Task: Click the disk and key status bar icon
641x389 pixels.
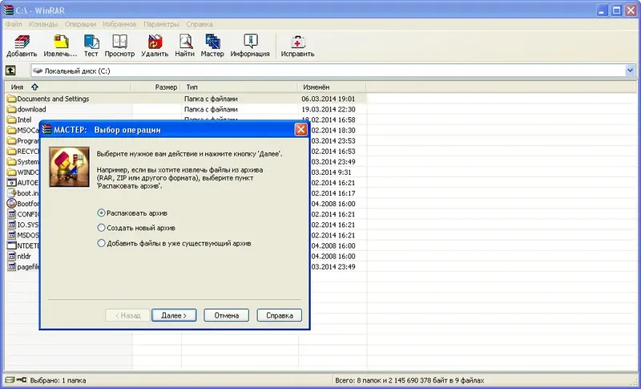Action: pyautogui.click(x=16, y=380)
